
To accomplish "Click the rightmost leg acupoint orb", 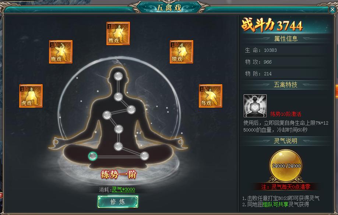I will 144,156.
